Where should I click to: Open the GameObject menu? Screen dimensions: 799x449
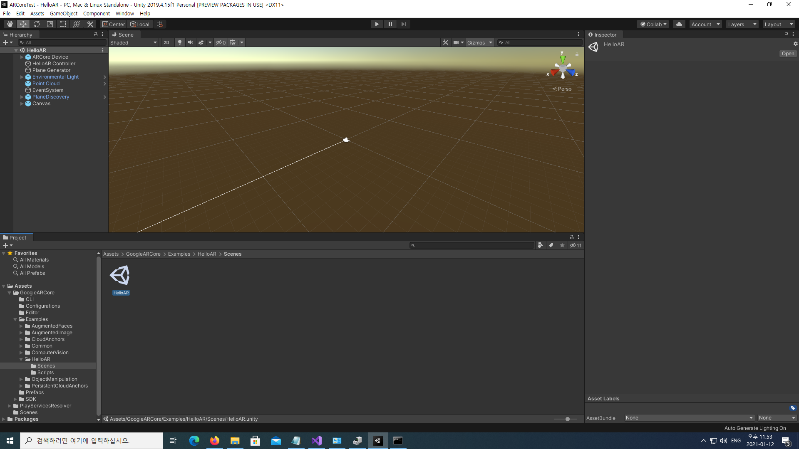(63, 13)
